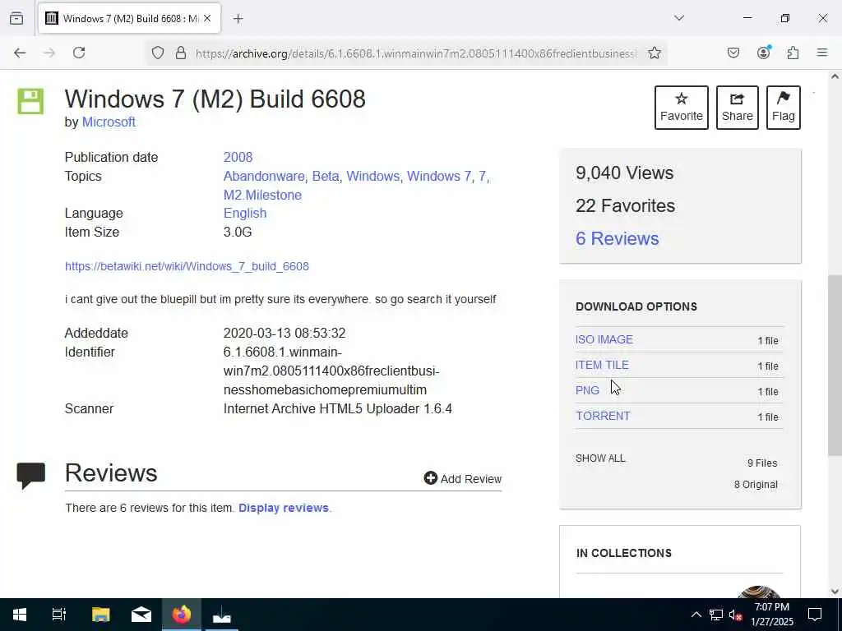The height and width of the screenshot is (631, 842).
Task: Open Task View on the taskbar
Action: [58, 615]
